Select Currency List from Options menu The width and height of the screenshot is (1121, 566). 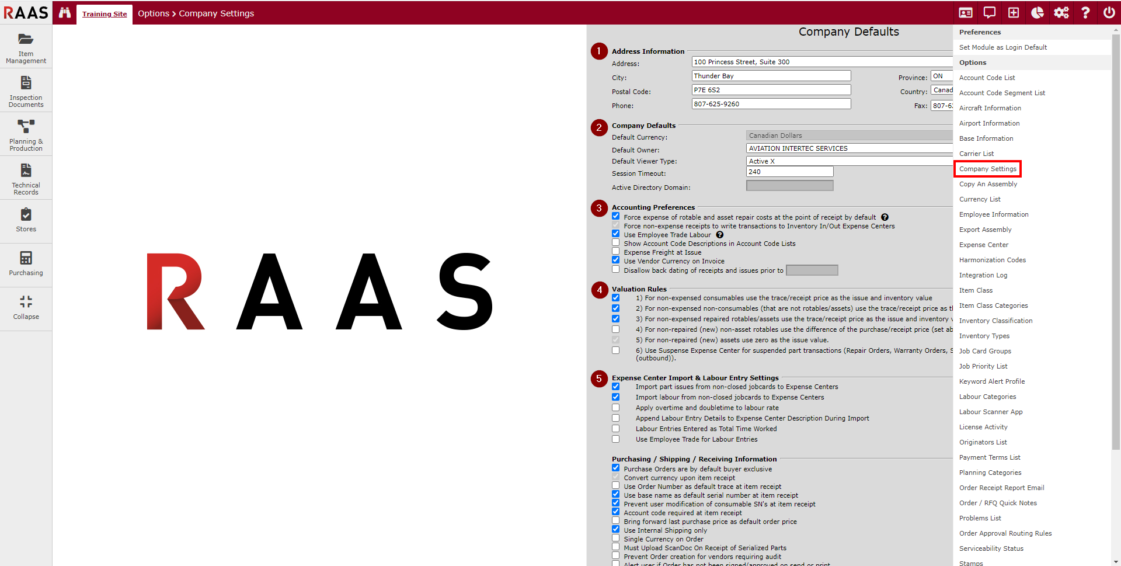coord(979,199)
